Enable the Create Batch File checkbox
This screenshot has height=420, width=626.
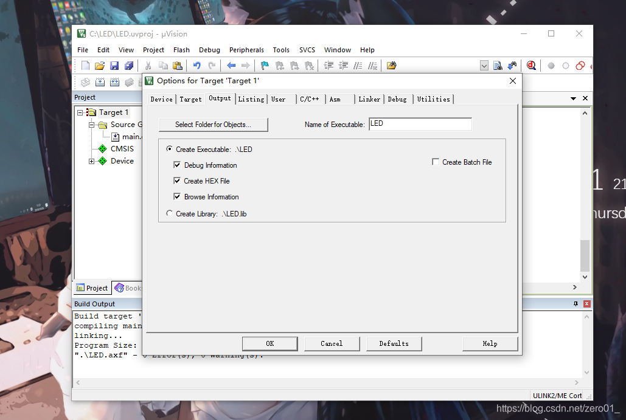pyautogui.click(x=436, y=162)
